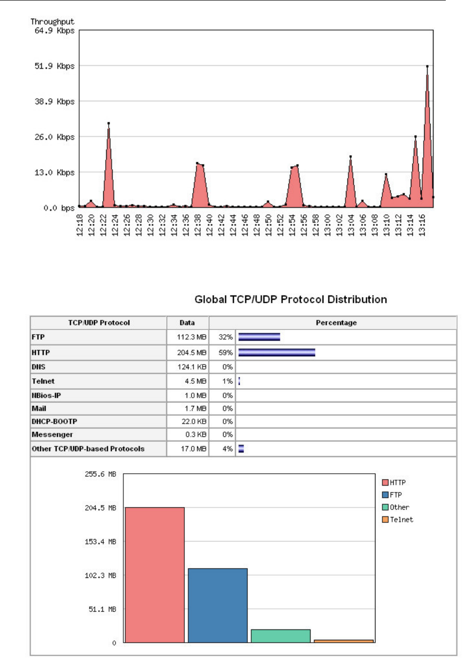The height and width of the screenshot is (658, 462).
Task: Select the DNS protocol row label
Action: pos(39,367)
